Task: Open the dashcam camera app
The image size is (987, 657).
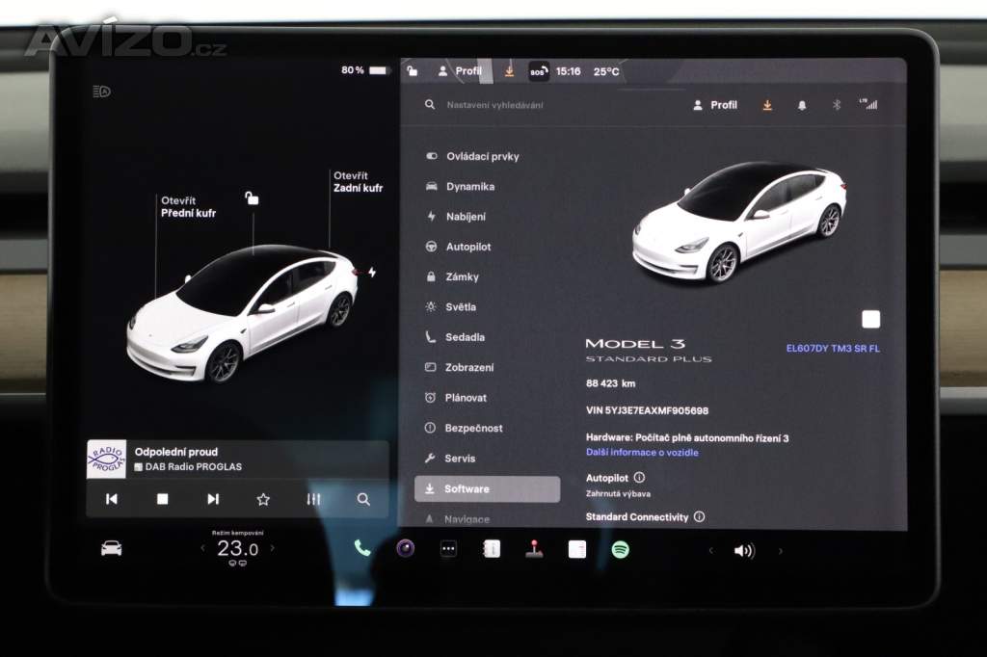Action: pyautogui.click(x=406, y=548)
